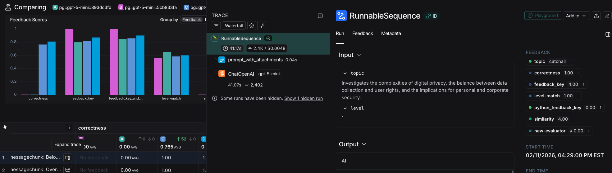This screenshot has width=612, height=173.
Task: Click the prompt_with_attachments link icon
Action: pos(222,60)
